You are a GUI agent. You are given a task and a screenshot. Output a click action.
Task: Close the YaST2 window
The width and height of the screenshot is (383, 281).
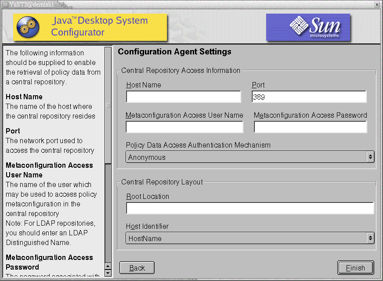point(377,4)
